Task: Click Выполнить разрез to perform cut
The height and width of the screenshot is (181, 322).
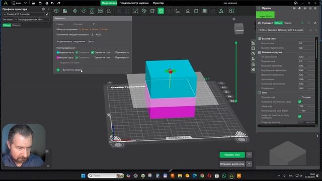Action: click(72, 70)
